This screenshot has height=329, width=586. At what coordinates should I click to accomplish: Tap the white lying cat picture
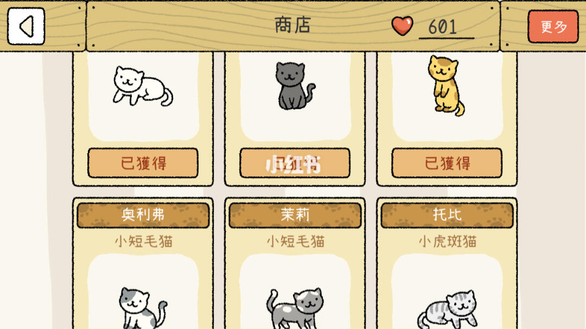(x=143, y=86)
